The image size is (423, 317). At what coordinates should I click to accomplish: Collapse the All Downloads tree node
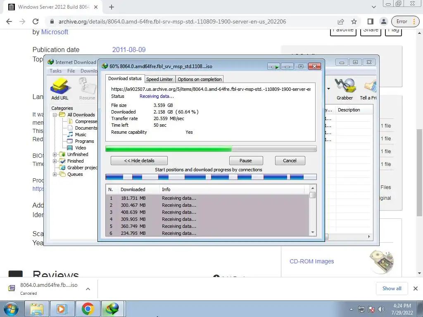pos(55,115)
